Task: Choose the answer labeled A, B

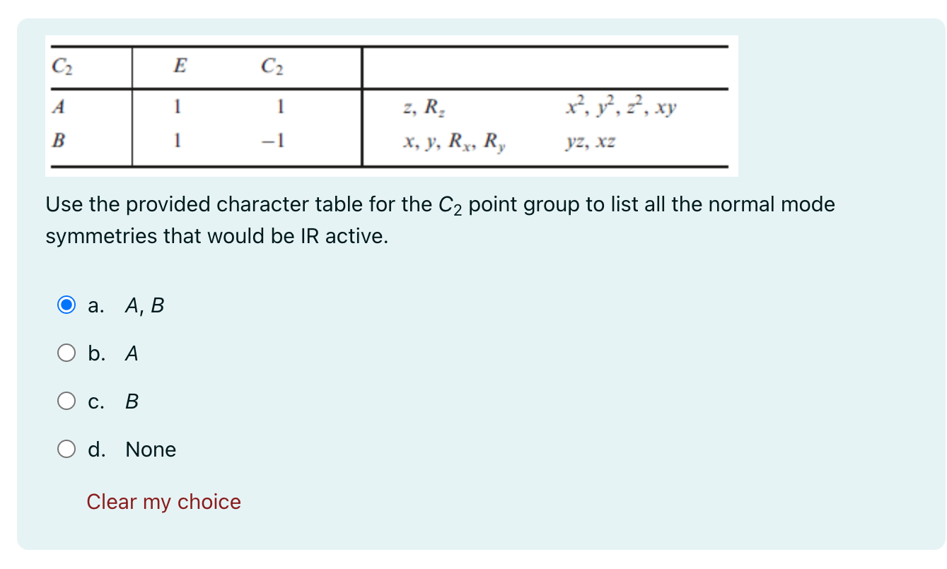Action: tap(144, 305)
